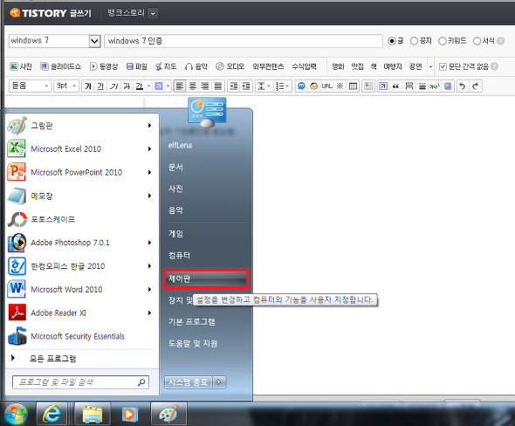Insert emoticon from blue speech icon
This screenshot has height=426, width=515.
click(x=301, y=86)
